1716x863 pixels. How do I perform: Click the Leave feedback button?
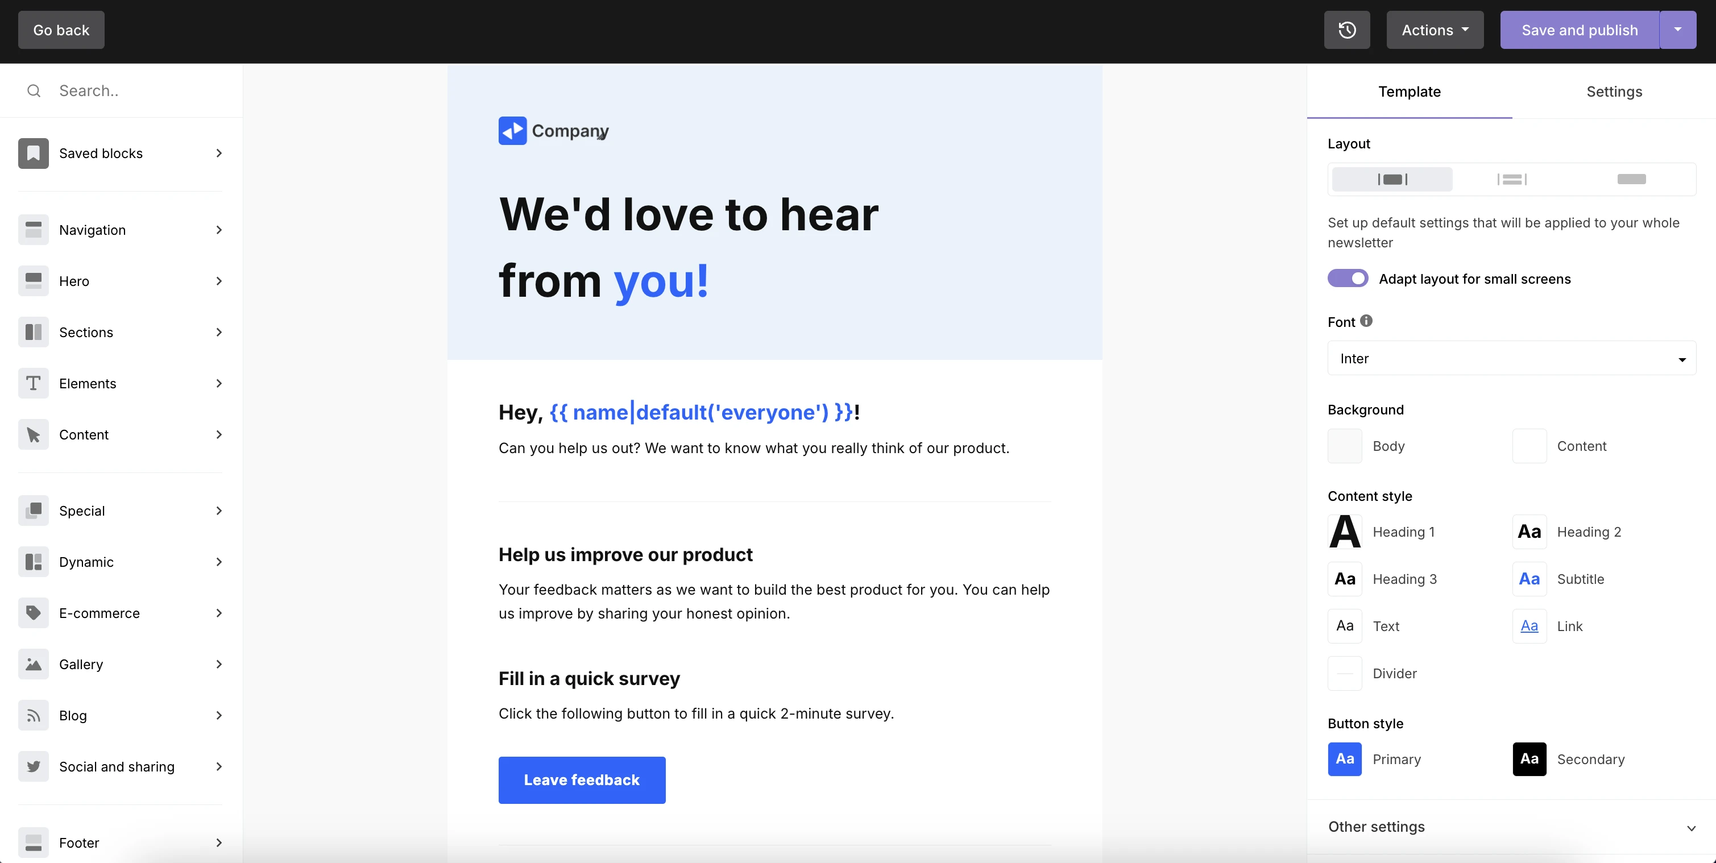581,780
